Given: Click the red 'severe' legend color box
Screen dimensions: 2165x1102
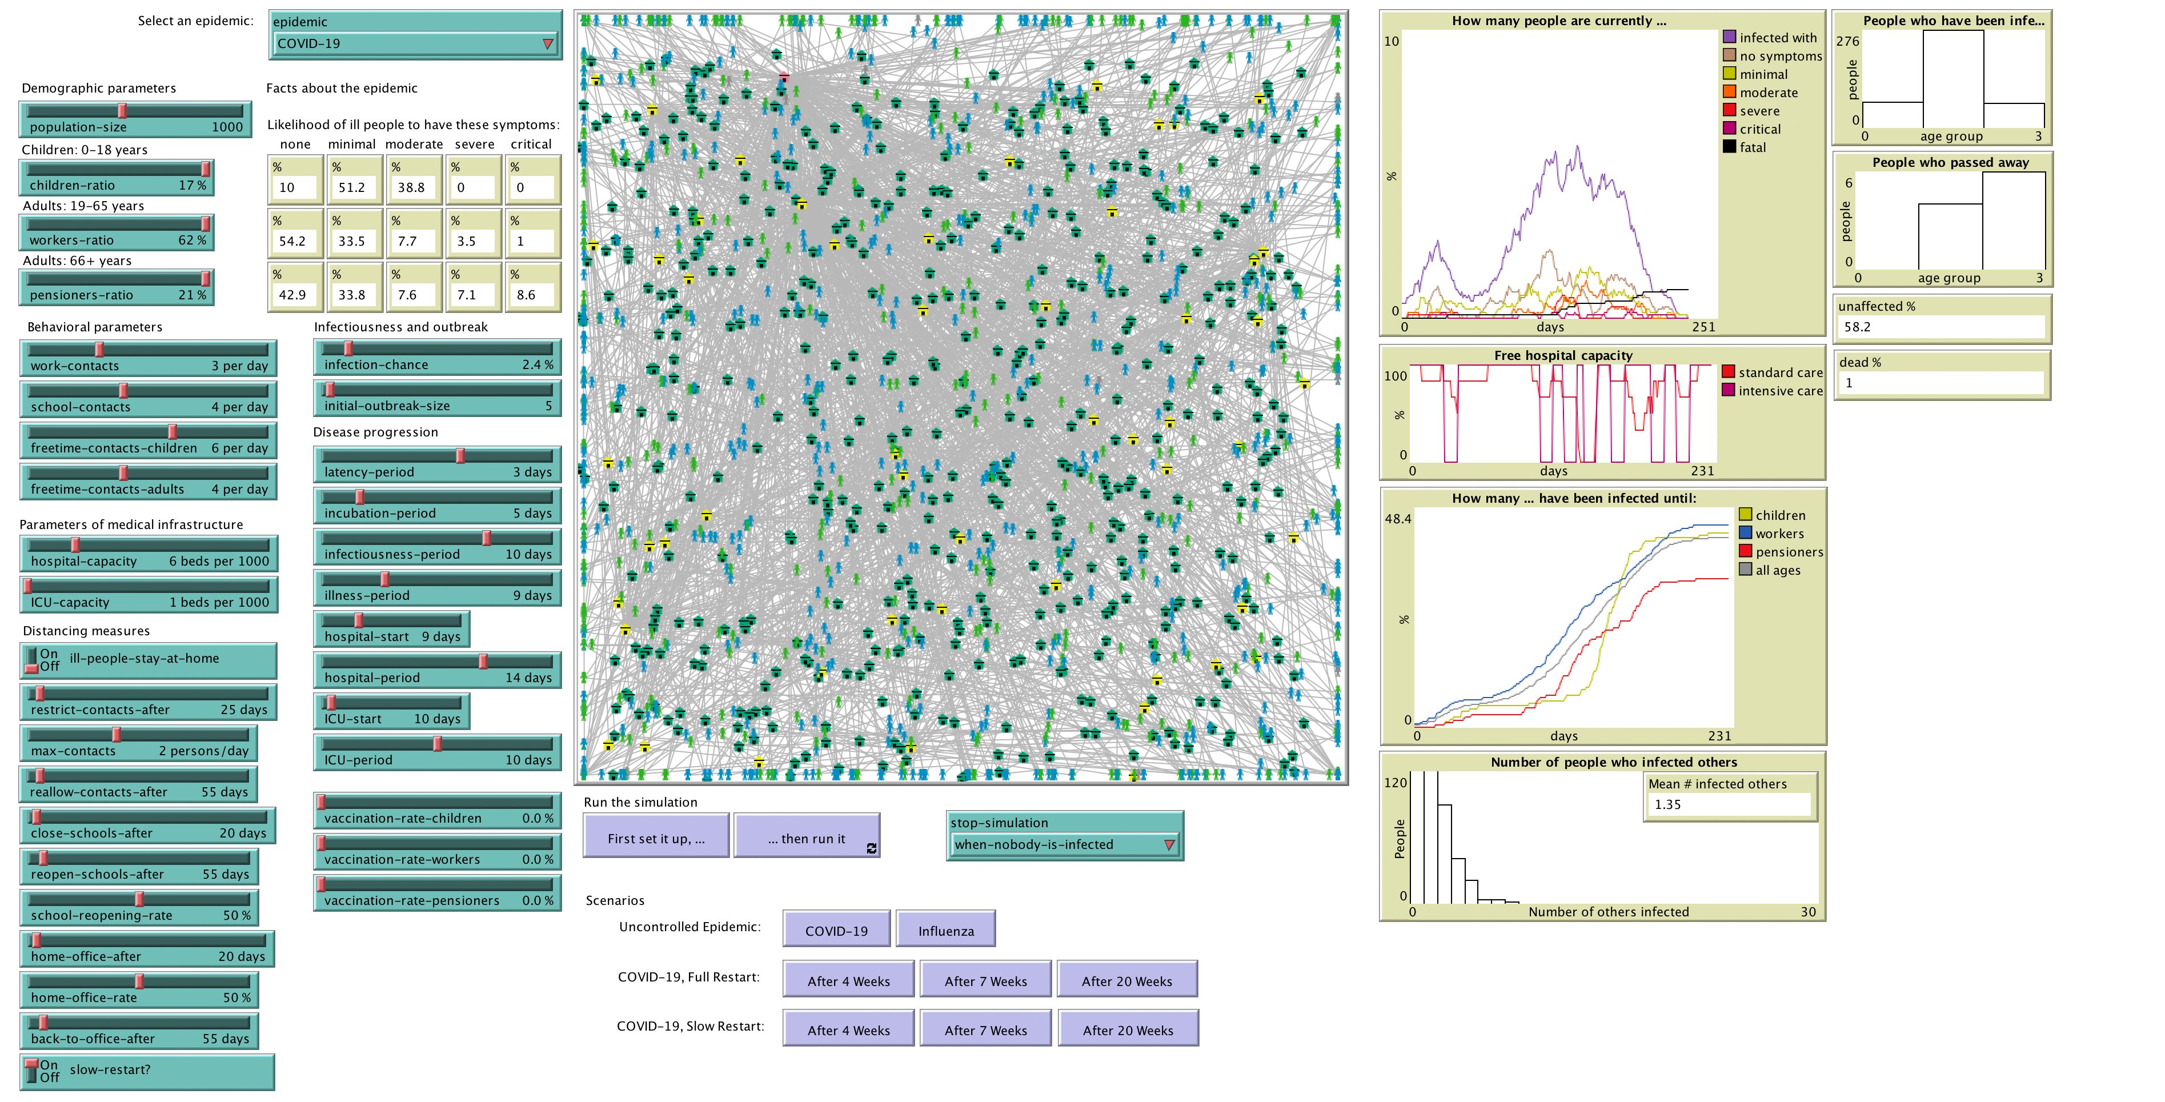Looking at the screenshot, I should point(1729,110).
